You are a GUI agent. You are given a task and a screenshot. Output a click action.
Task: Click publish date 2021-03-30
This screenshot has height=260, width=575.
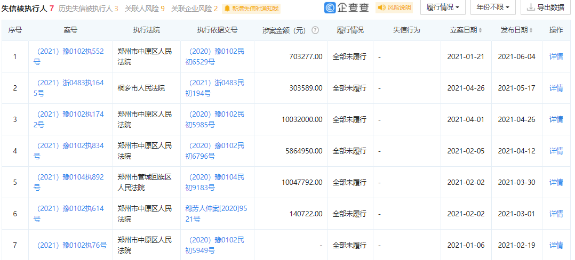pyautogui.click(x=517, y=182)
